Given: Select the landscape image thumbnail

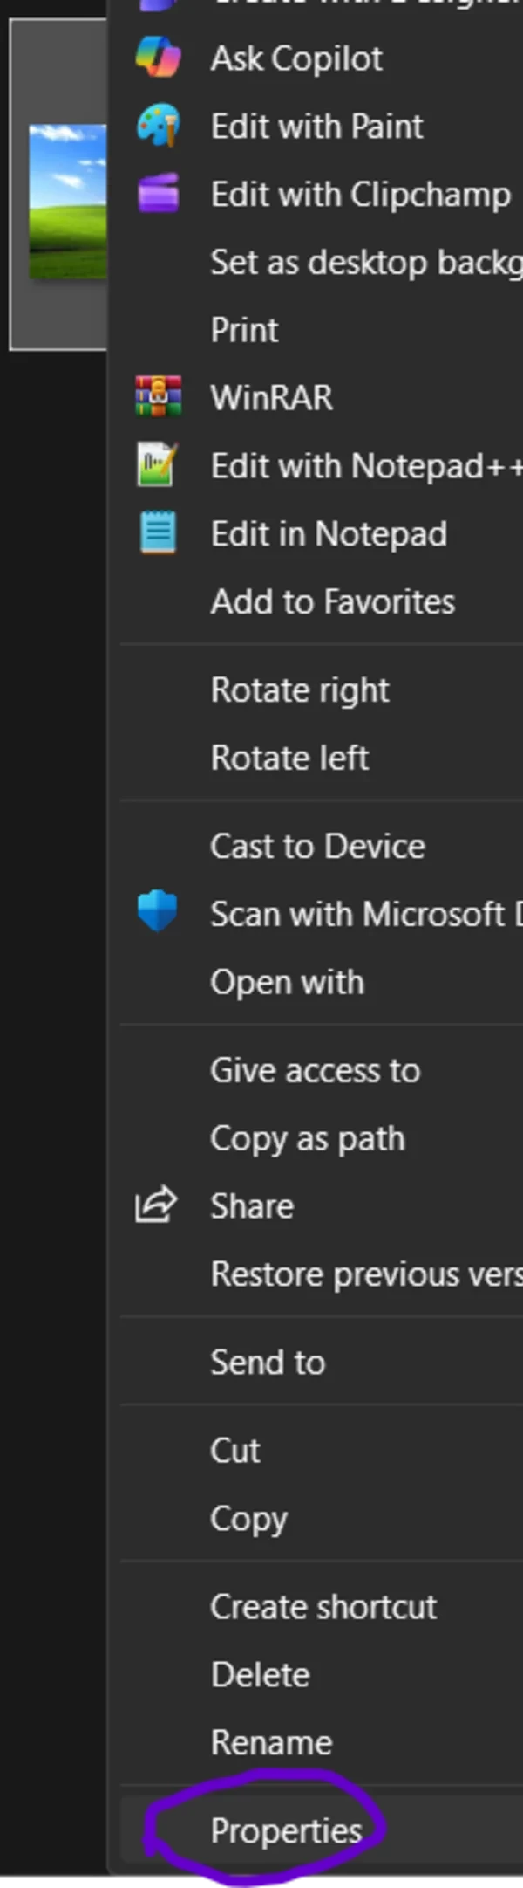Looking at the screenshot, I should [x=68, y=202].
